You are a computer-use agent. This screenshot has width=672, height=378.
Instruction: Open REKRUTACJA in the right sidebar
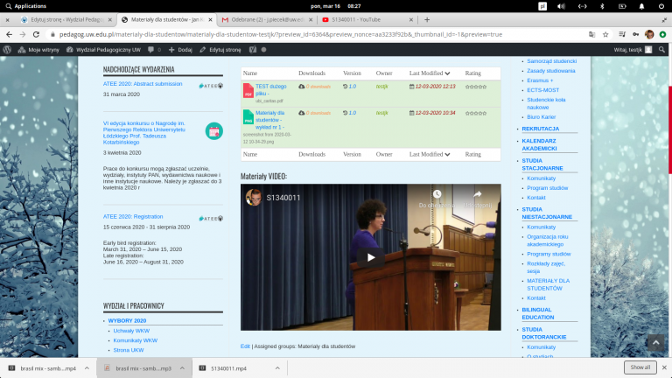click(x=541, y=129)
